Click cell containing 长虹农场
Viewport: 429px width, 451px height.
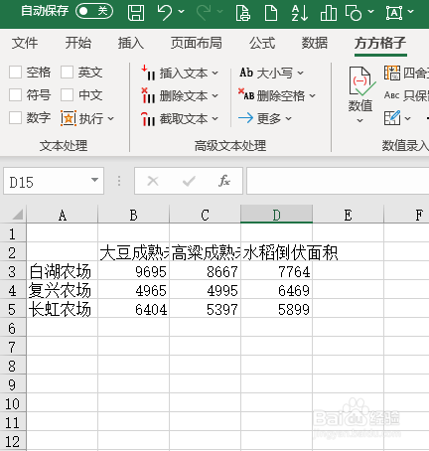[63, 309]
